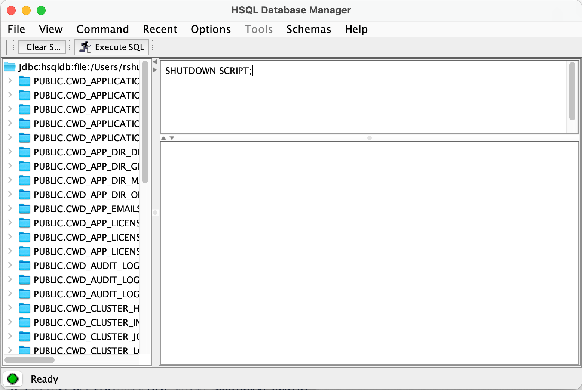Click the SQL editor vertical scrollbar

coord(572,92)
